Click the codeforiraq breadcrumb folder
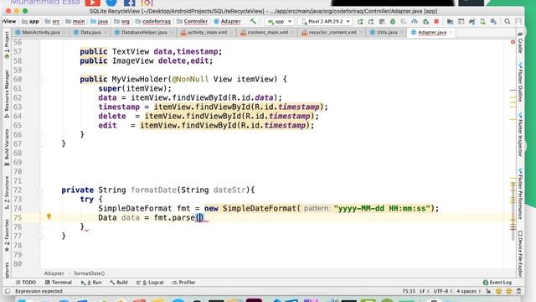This screenshot has height=302, width=536. click(x=152, y=21)
